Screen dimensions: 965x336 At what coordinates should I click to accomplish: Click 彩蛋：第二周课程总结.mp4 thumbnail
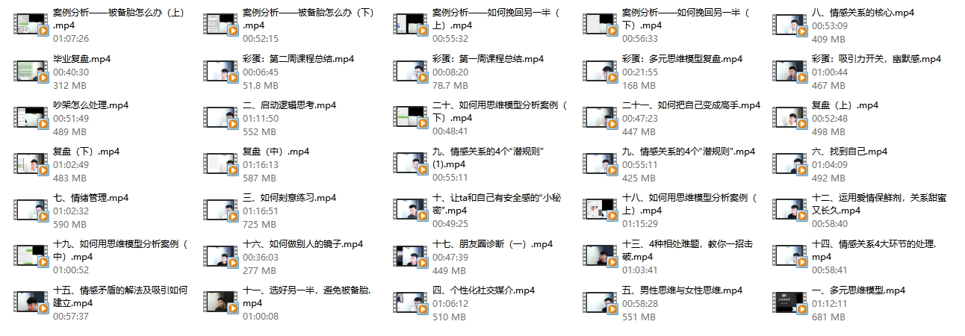coord(220,72)
